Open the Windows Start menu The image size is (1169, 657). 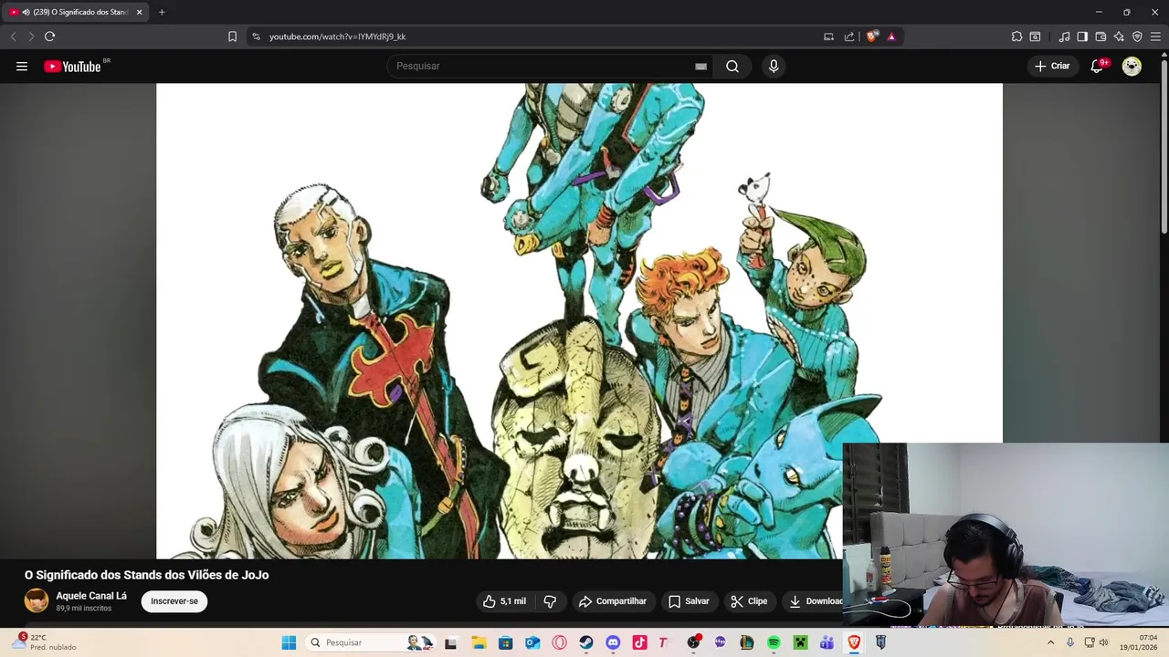point(289,642)
